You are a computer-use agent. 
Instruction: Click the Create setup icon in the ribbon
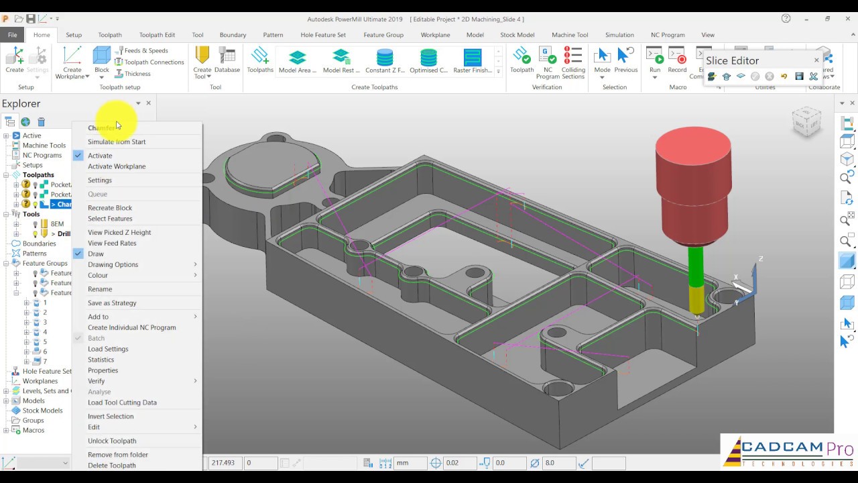[x=14, y=59]
